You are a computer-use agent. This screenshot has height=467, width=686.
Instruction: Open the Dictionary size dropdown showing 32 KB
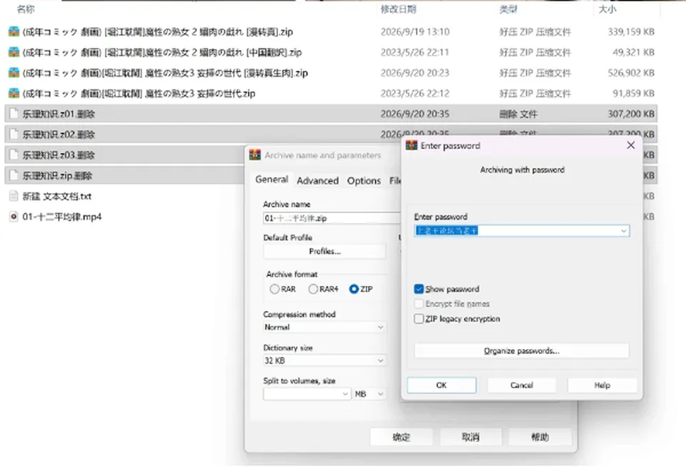coord(324,360)
